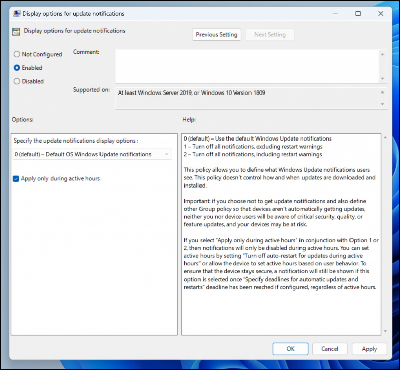This screenshot has height=370, width=400.
Task: Click the Supported on scroll down arrow
Action: (x=382, y=104)
